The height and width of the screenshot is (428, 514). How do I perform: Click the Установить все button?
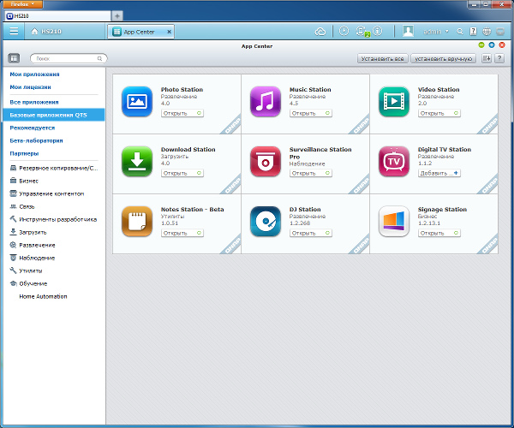(382, 58)
